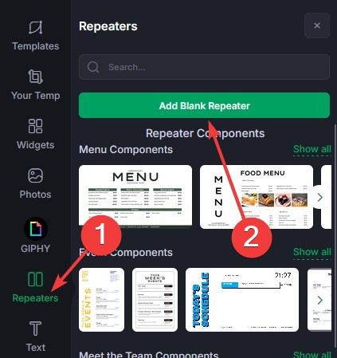Show all Event Components
337x358 pixels.
pyautogui.click(x=312, y=252)
